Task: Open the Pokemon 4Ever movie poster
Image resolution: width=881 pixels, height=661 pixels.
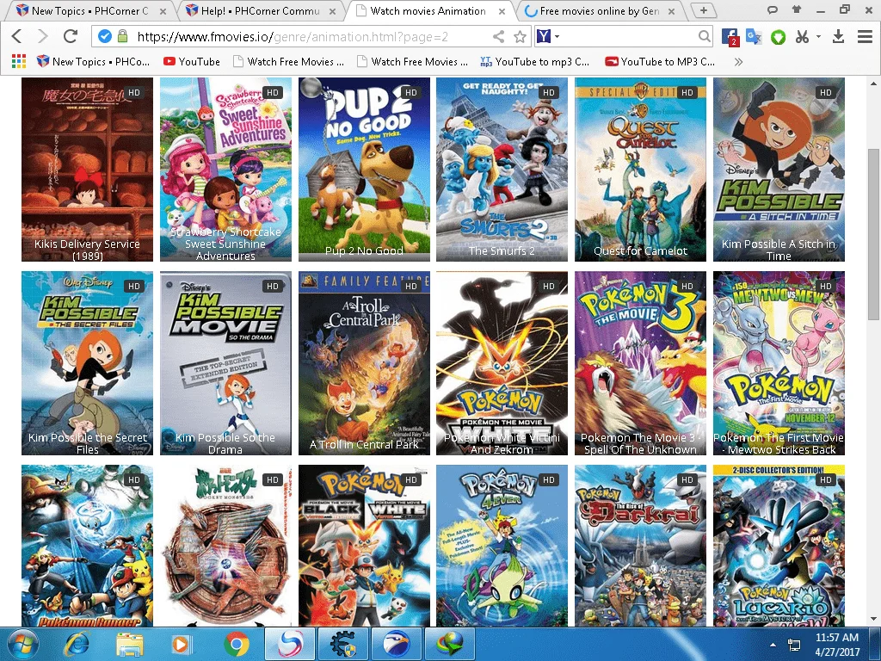Action: point(502,546)
